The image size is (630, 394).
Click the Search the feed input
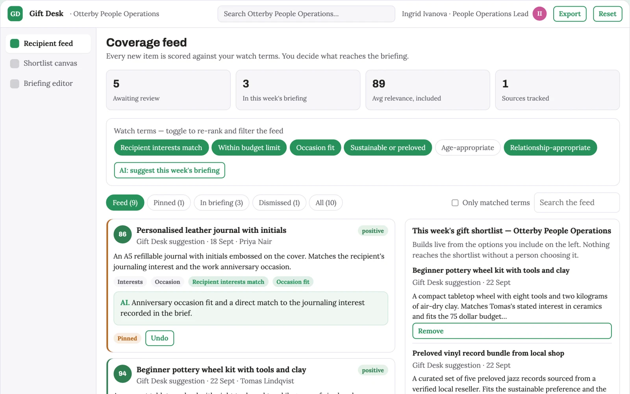pyautogui.click(x=577, y=203)
